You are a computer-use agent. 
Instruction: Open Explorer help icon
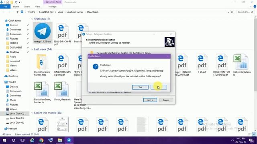255,6
